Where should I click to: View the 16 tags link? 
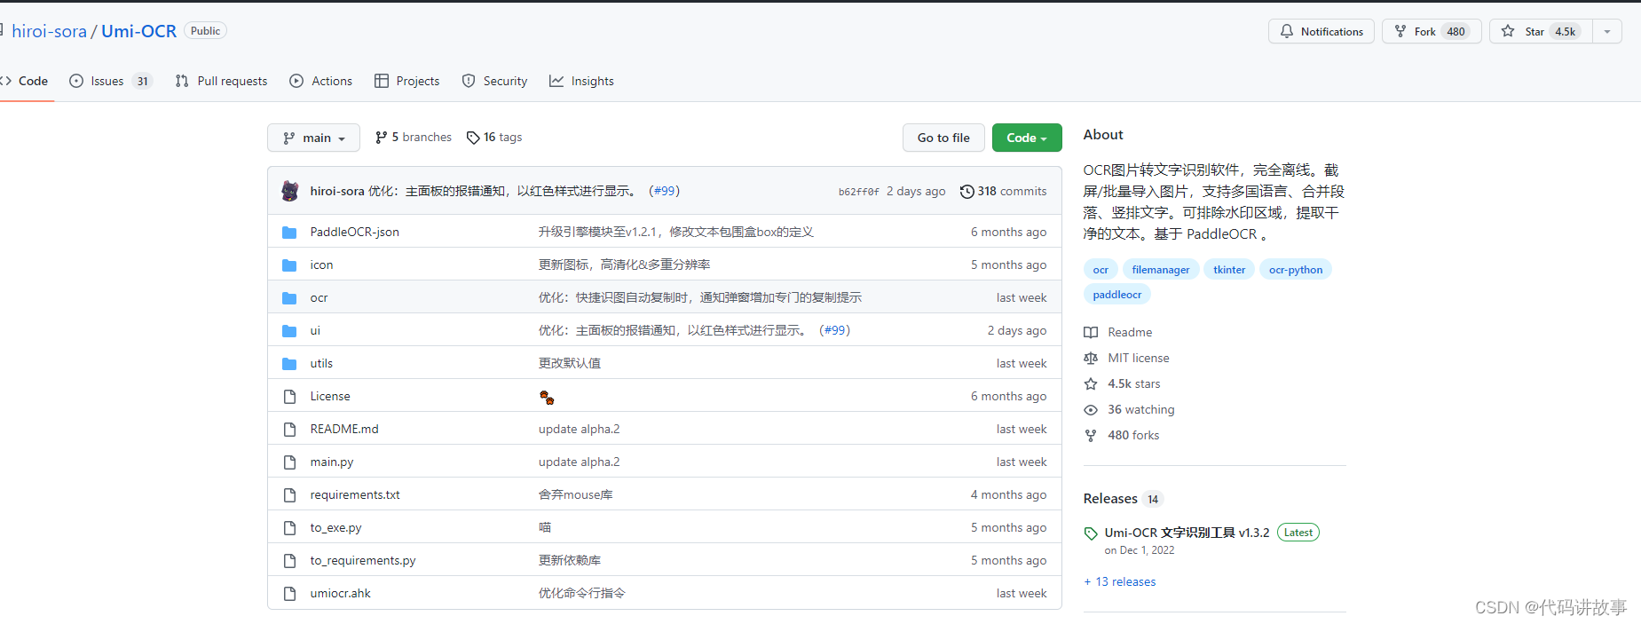[x=494, y=138]
